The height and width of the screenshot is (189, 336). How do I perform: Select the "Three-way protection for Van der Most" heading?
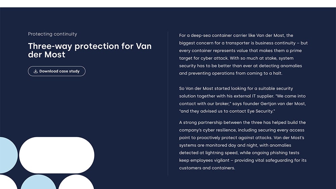[90, 50]
